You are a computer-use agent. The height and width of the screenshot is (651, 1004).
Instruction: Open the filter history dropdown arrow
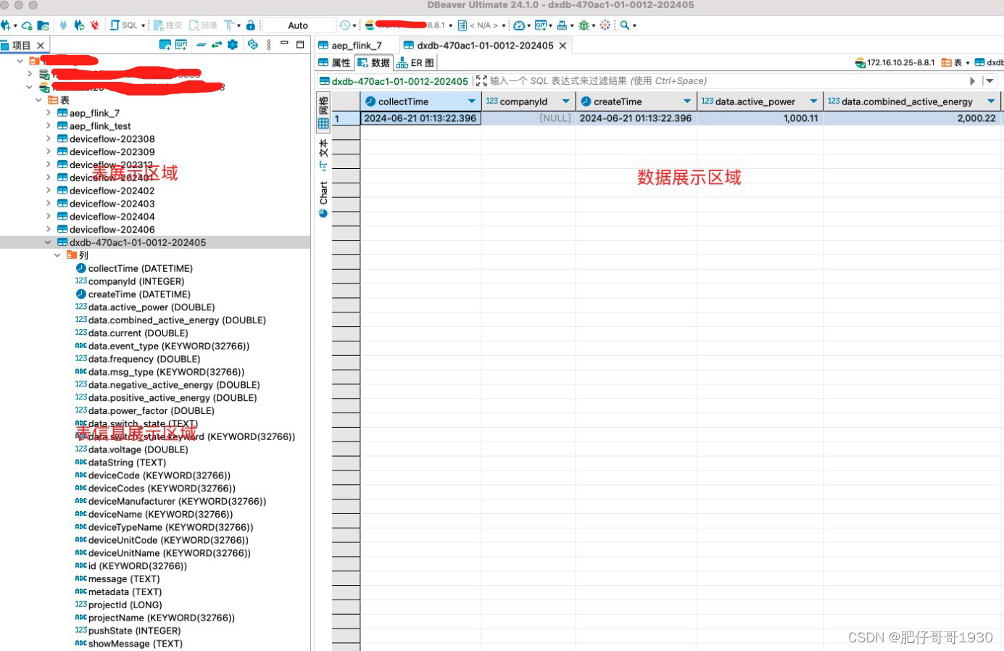tap(989, 81)
